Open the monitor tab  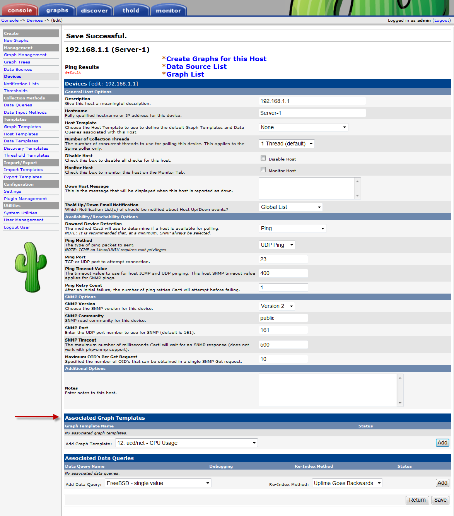[168, 10]
